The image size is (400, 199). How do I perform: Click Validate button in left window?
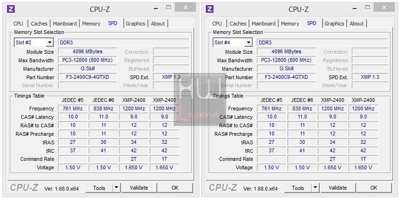click(139, 188)
